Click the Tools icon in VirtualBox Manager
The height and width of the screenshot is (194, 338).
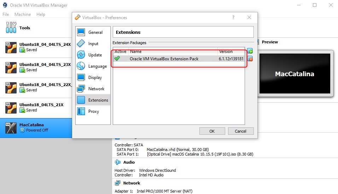coord(11,28)
